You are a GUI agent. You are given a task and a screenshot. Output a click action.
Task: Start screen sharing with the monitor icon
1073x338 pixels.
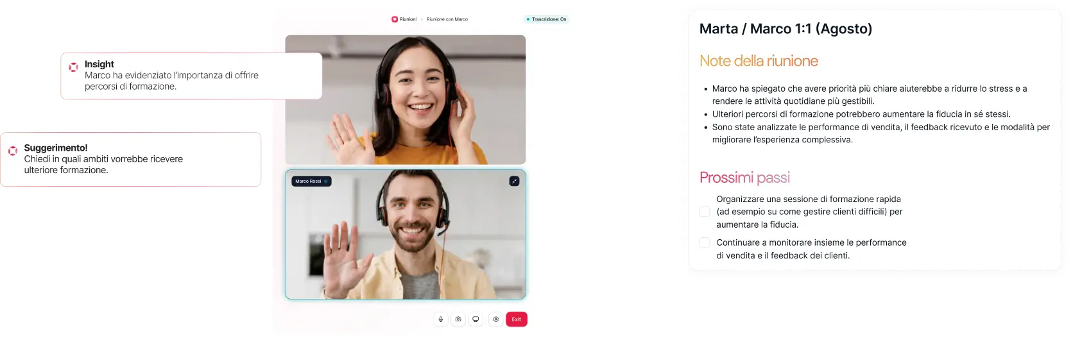[476, 319]
